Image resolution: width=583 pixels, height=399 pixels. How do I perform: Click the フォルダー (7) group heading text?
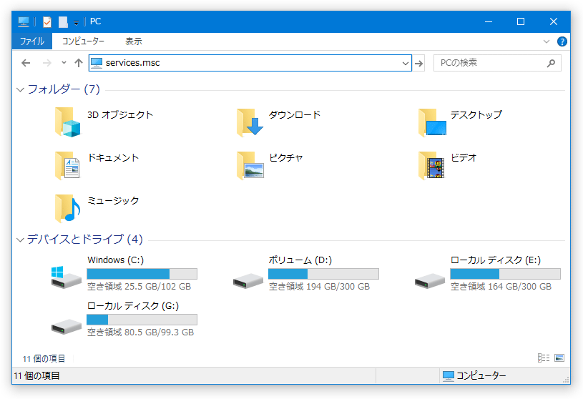click(x=64, y=89)
